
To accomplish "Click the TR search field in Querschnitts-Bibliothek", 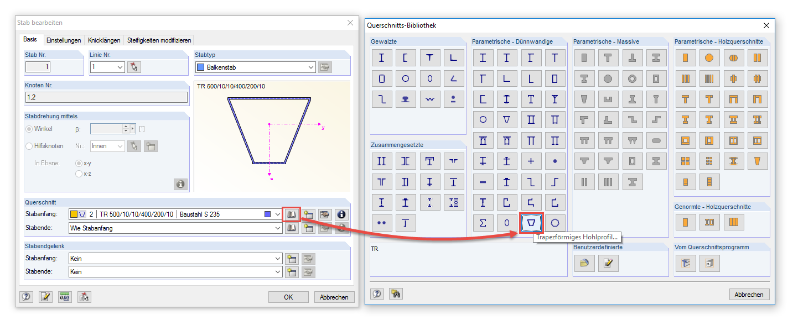I will [x=469, y=260].
